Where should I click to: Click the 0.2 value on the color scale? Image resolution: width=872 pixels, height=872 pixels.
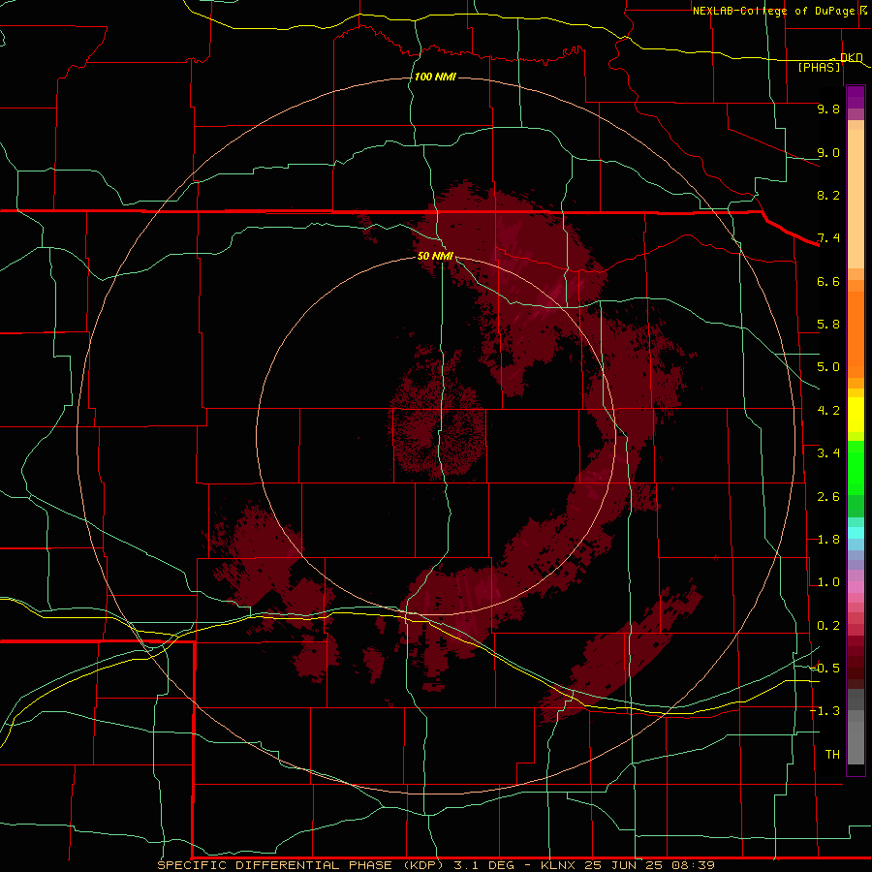click(x=828, y=626)
